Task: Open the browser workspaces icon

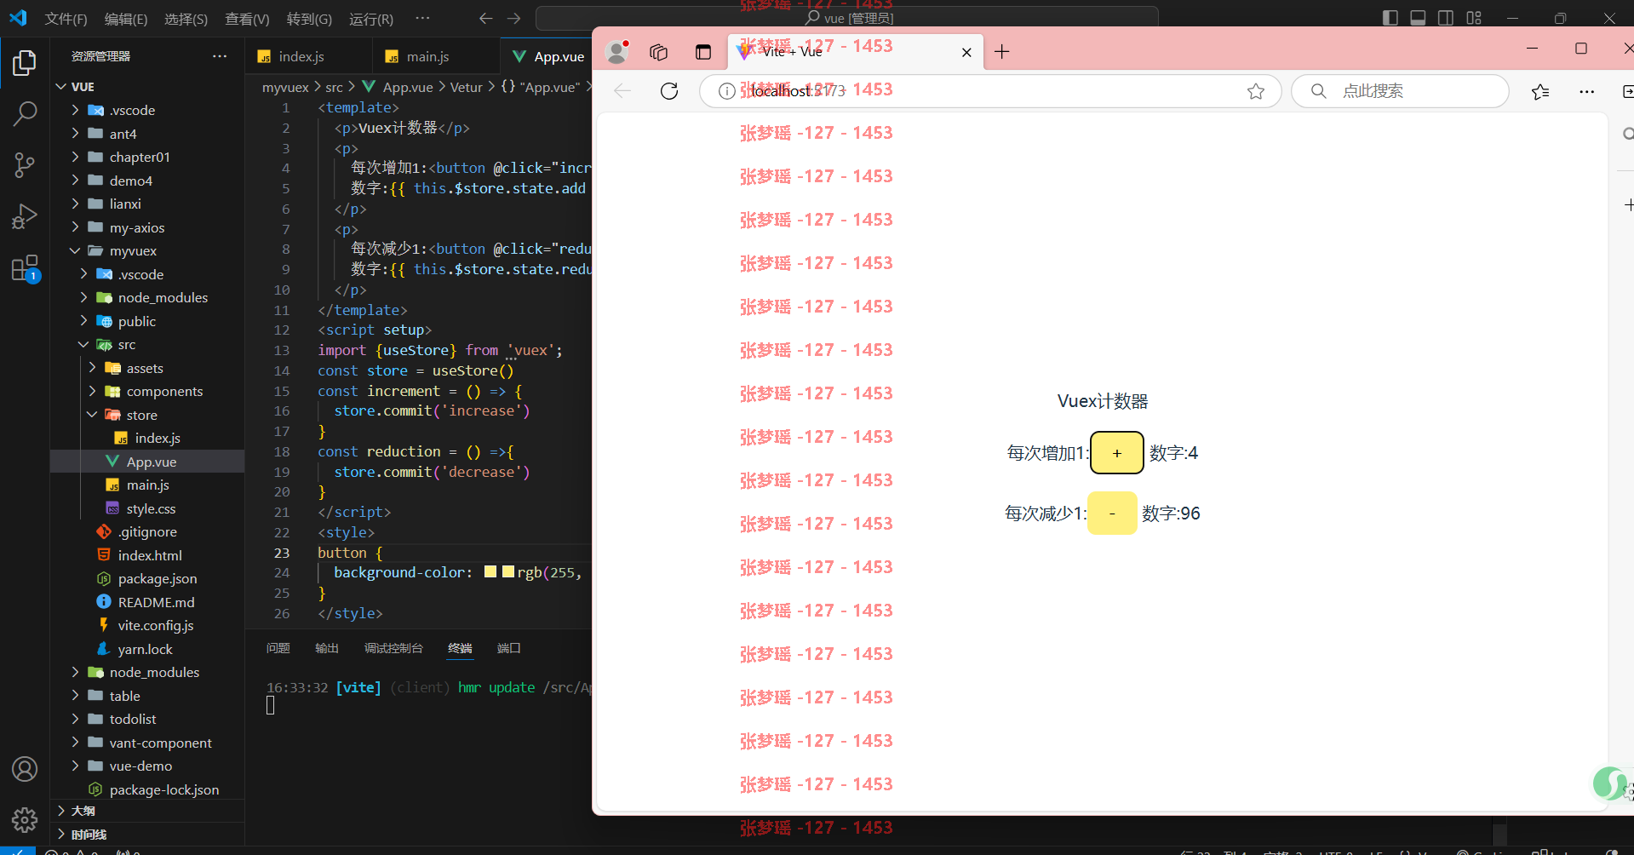Action: 658,52
